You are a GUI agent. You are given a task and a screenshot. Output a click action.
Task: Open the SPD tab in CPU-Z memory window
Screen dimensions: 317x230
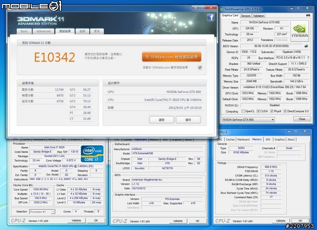click(x=268, y=139)
